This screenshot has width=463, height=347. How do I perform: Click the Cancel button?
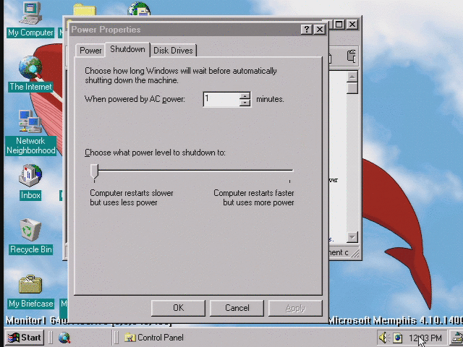(x=237, y=308)
